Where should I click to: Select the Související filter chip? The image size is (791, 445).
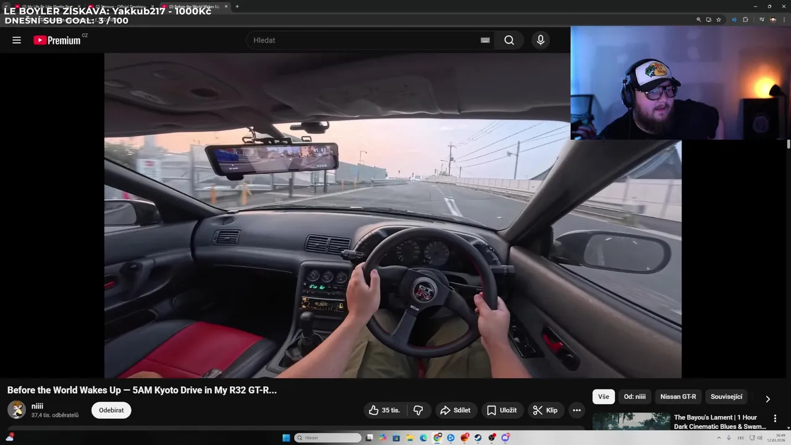pyautogui.click(x=727, y=397)
